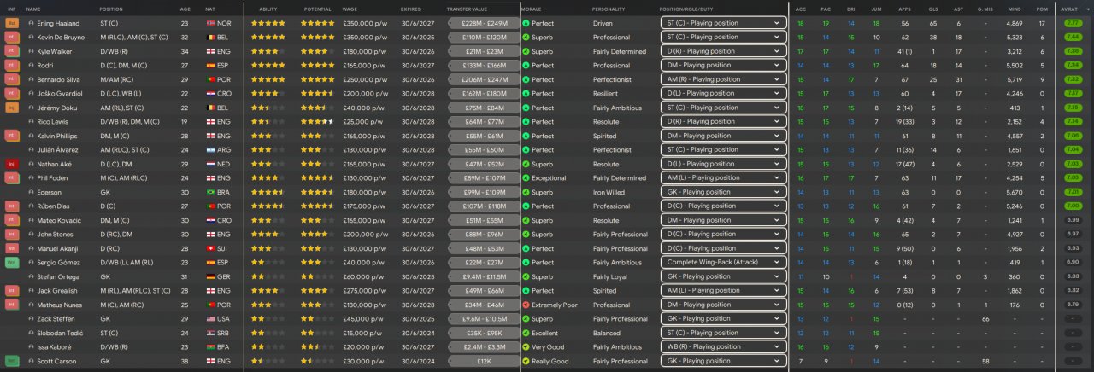Click Matheus Nunes' Int status badge
This screenshot has width=1094, height=372.
12,305
